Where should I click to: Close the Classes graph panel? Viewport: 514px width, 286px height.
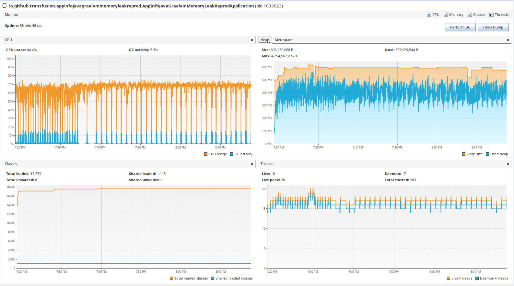click(252, 164)
